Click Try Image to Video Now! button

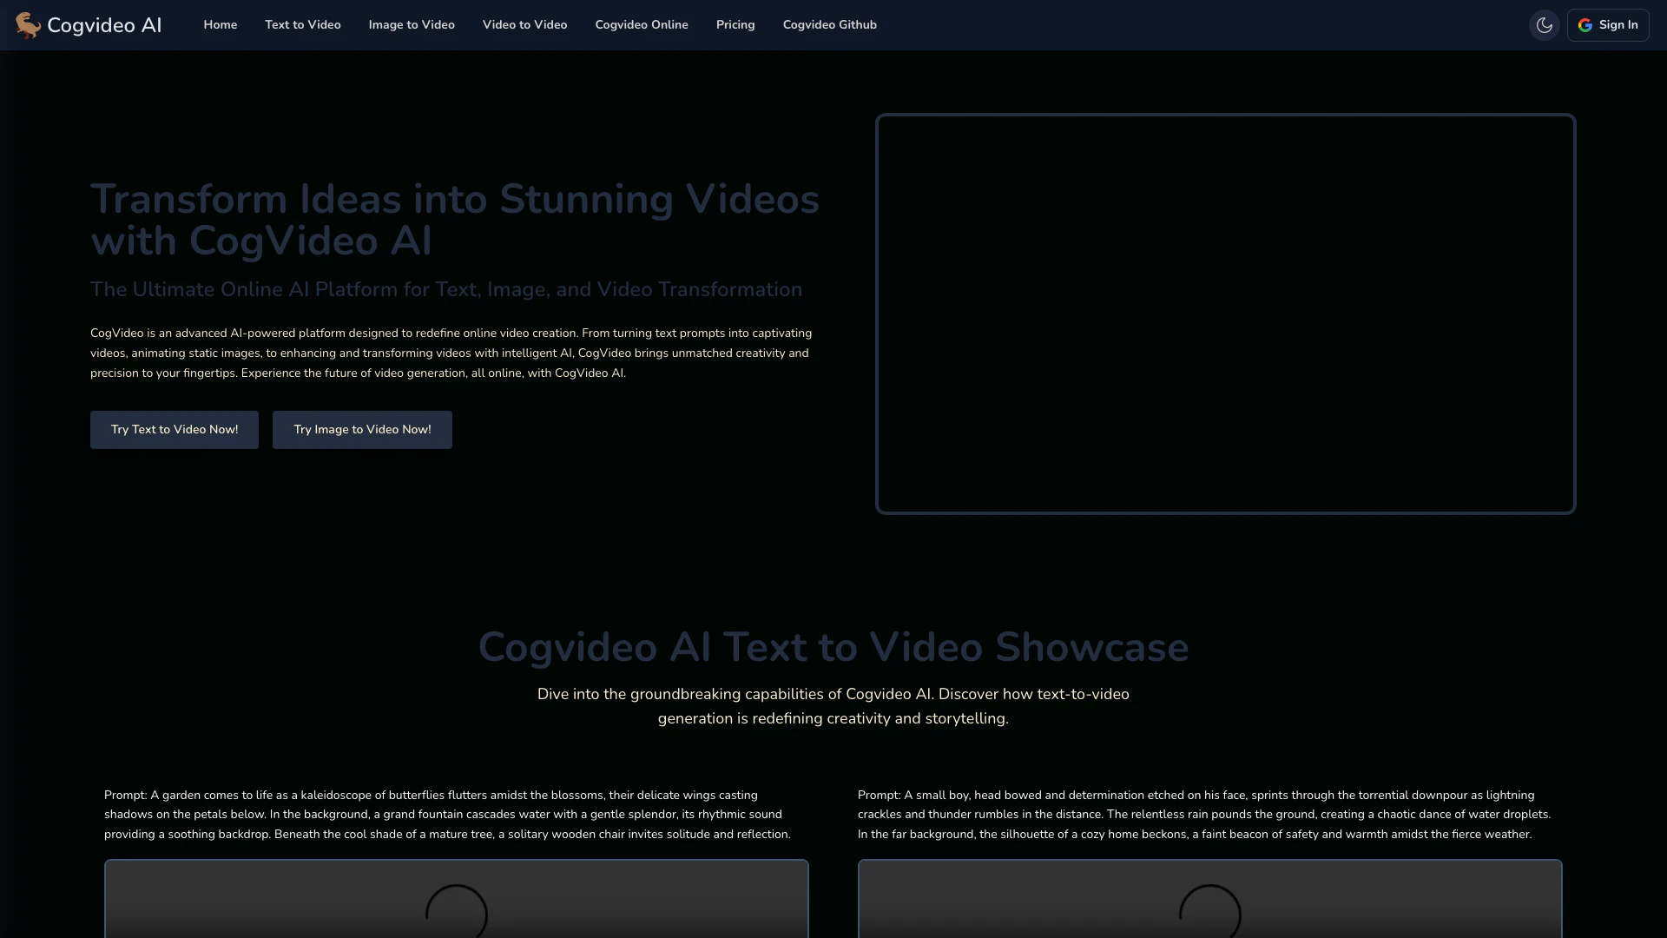(362, 430)
